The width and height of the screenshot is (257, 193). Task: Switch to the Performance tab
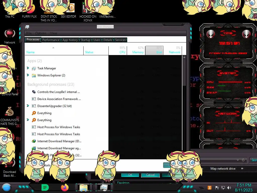coord(51,40)
